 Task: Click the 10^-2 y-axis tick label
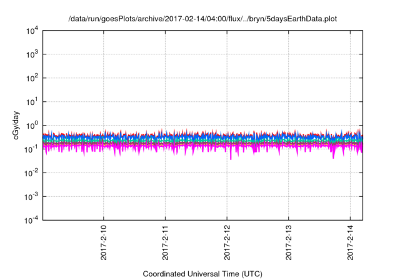coord(31,173)
